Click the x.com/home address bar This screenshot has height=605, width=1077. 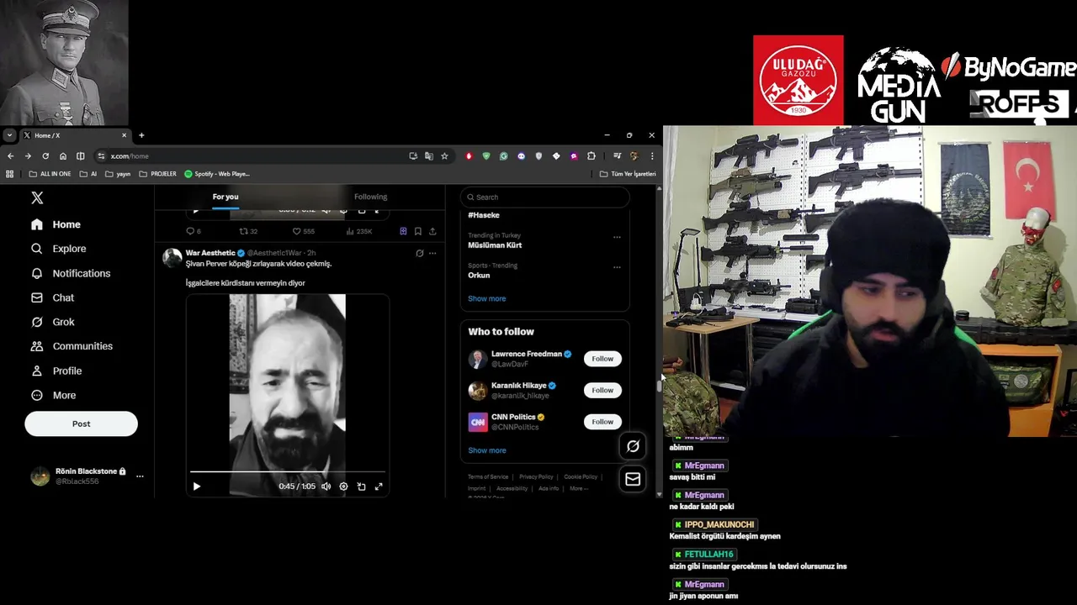click(x=252, y=155)
